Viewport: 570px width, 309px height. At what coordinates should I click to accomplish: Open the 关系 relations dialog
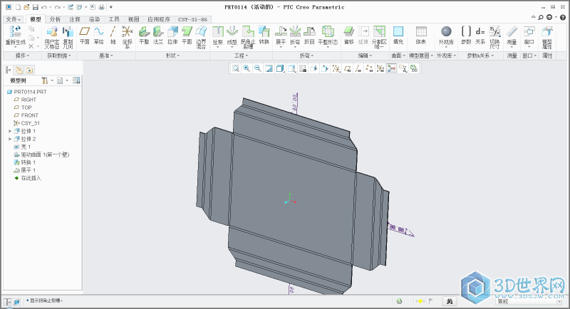[x=480, y=35]
